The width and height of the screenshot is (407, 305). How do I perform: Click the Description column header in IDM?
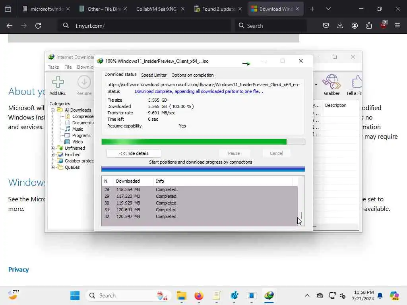click(335, 105)
